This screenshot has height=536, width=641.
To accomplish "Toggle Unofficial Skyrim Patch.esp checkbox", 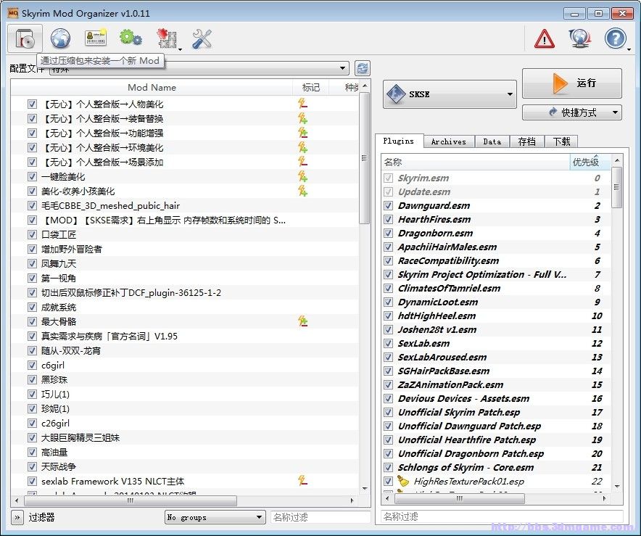I will click(x=389, y=412).
